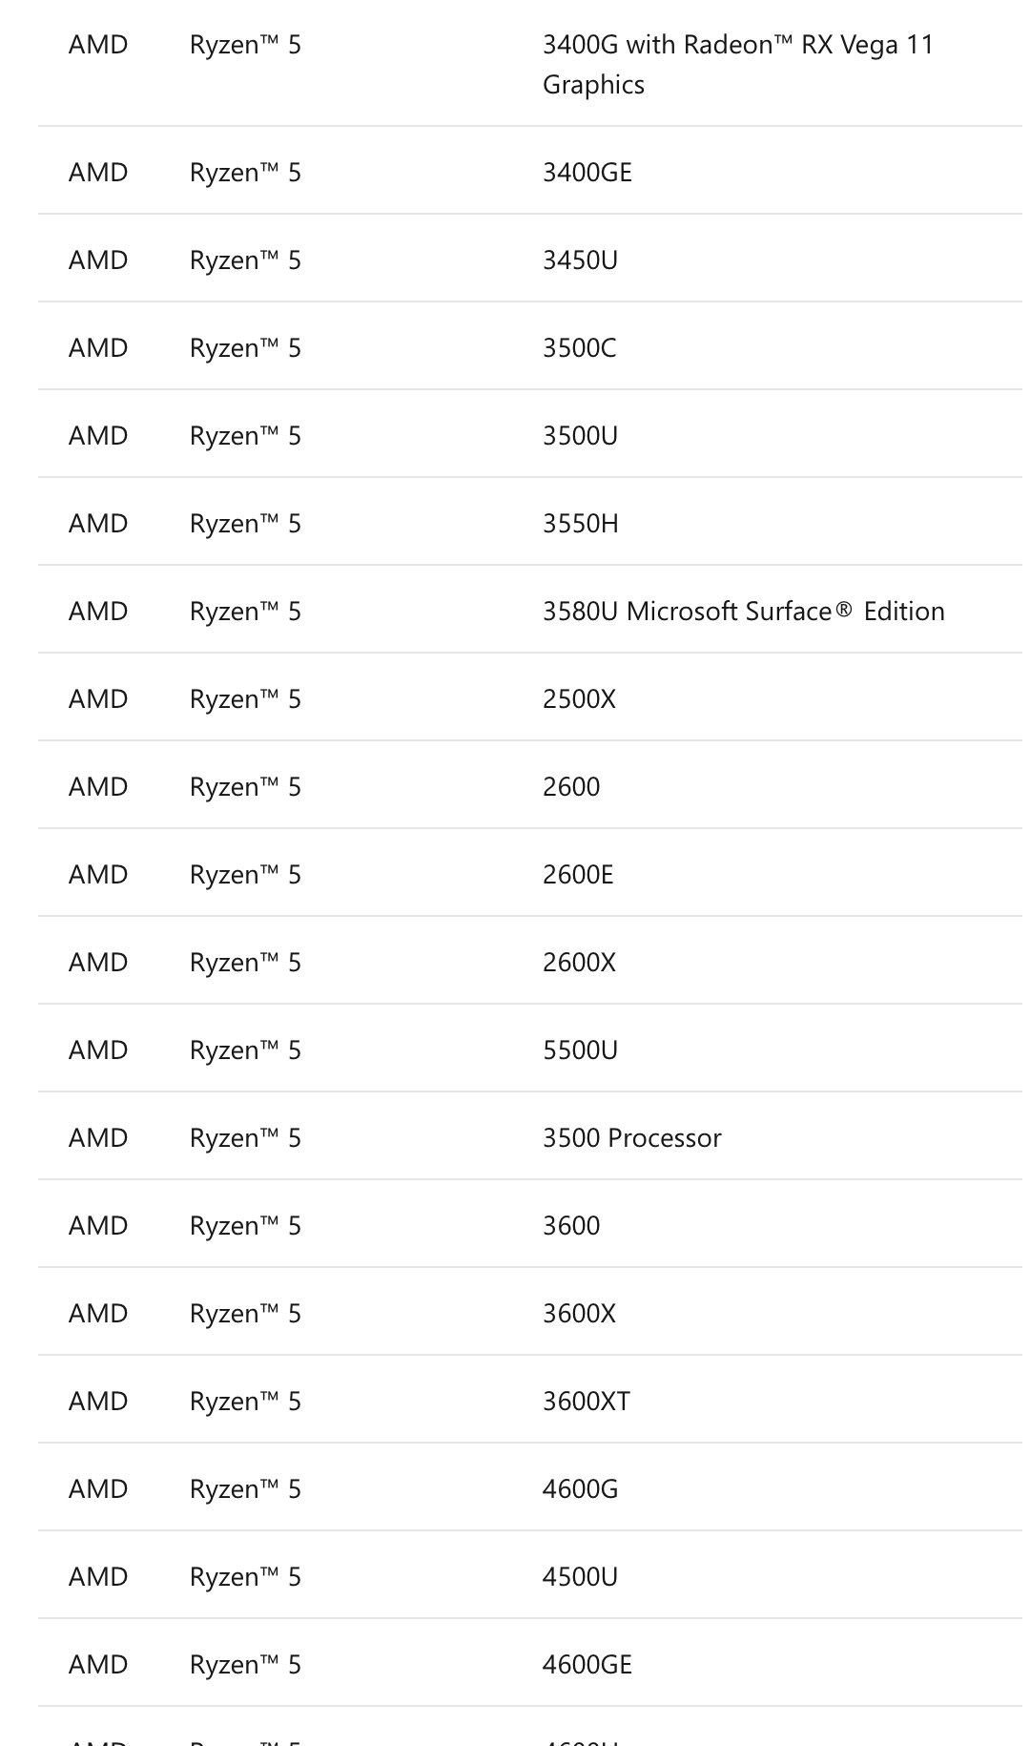Click AMD in the 4600G row

[x=98, y=1489]
